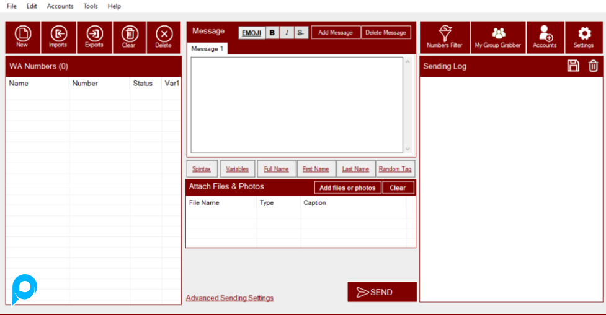This screenshot has height=315, width=606.
Task: Save the sending log
Action: pyautogui.click(x=574, y=66)
